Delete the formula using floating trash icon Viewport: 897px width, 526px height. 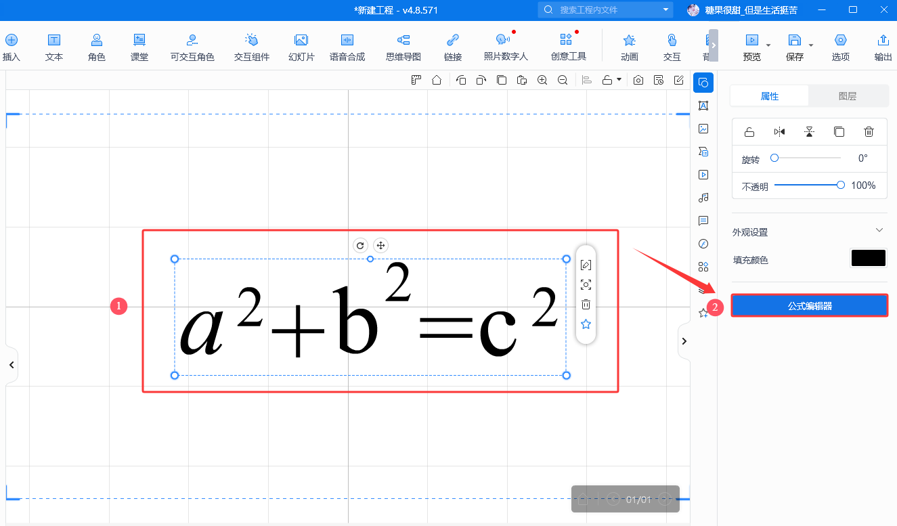coord(586,305)
